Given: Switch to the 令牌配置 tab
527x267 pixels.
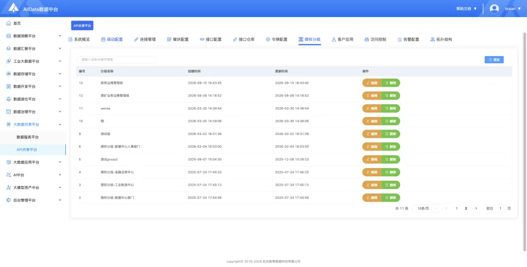Looking at the screenshot, I should [276, 39].
